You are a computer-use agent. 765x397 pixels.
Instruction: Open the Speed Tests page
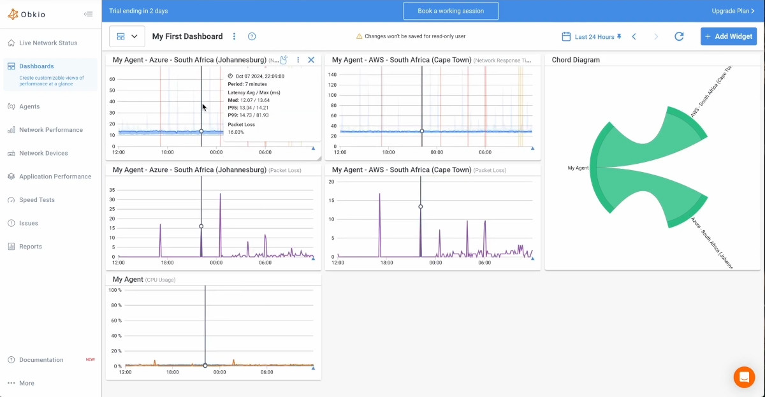click(x=36, y=199)
